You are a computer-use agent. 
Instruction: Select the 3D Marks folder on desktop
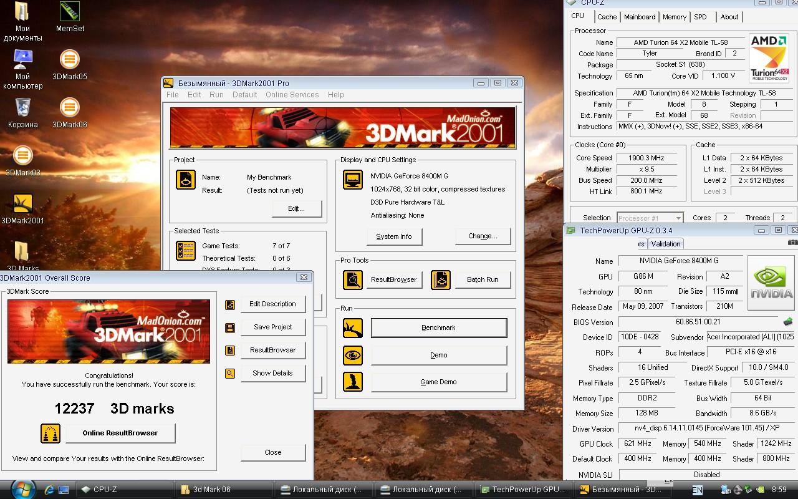[x=22, y=256]
